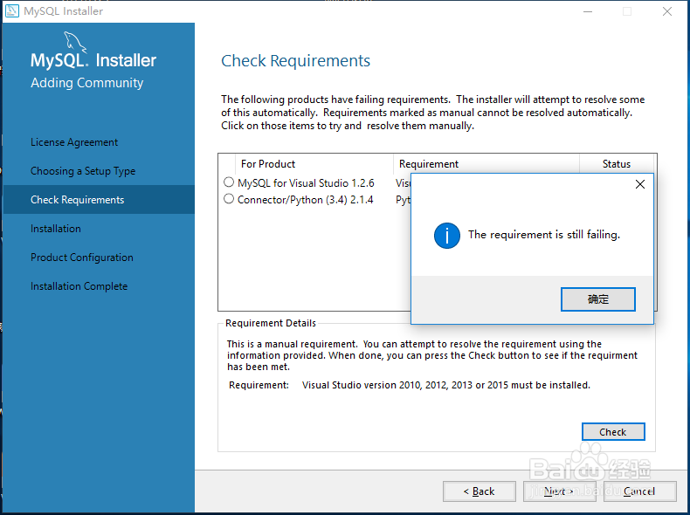Image resolution: width=690 pixels, height=515 pixels.
Task: Click the For Product column header
Action: [x=314, y=164]
